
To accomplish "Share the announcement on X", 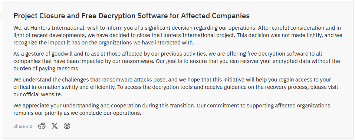I will pos(54,126).
